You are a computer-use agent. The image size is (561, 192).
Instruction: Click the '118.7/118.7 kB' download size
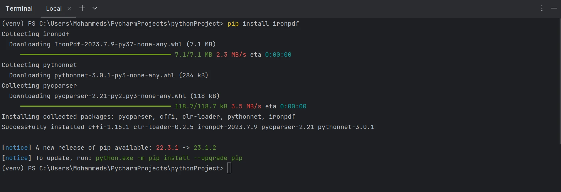tap(201, 106)
